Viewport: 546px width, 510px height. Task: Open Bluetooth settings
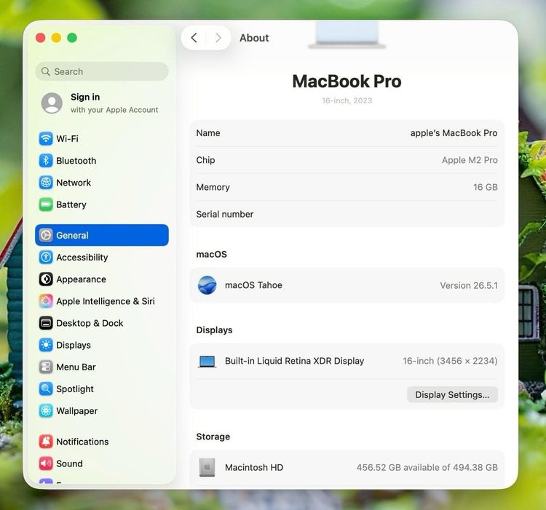(102, 160)
